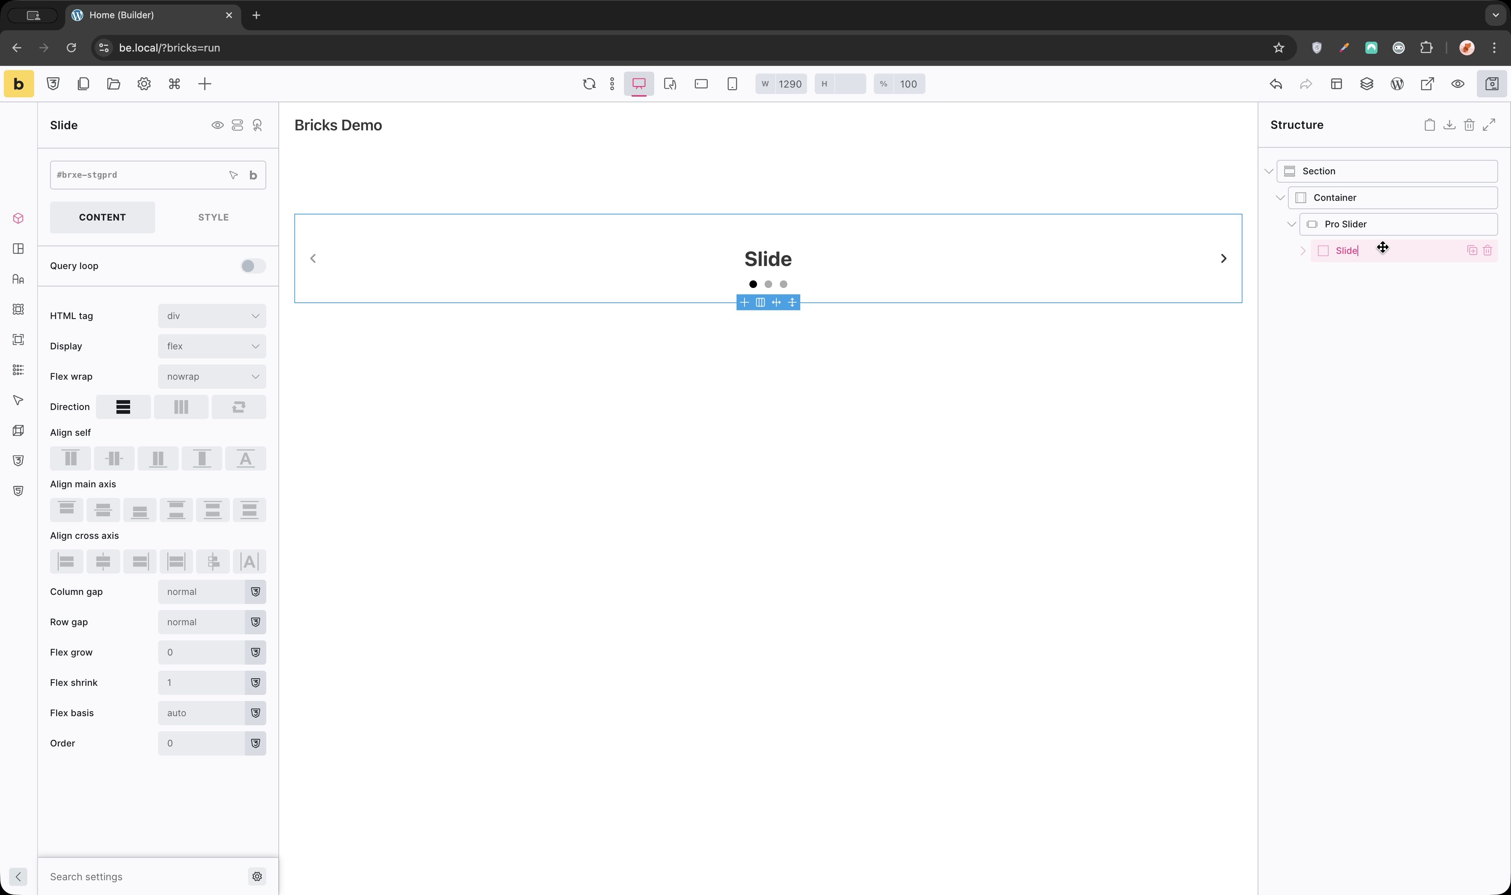Toggle the reverse Direction button
The height and width of the screenshot is (895, 1511).
(x=239, y=407)
